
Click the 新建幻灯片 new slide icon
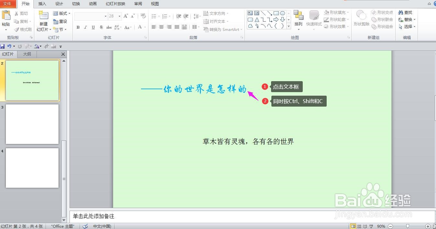(43, 15)
